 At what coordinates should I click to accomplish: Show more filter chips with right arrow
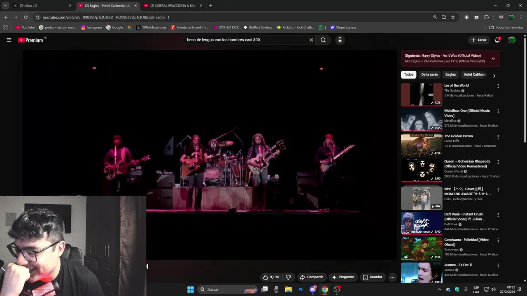pos(494,76)
